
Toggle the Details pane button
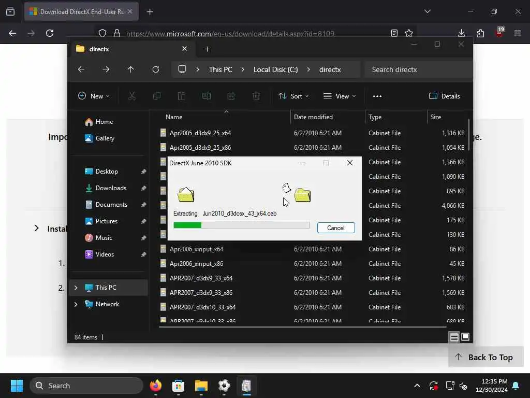[444, 96]
